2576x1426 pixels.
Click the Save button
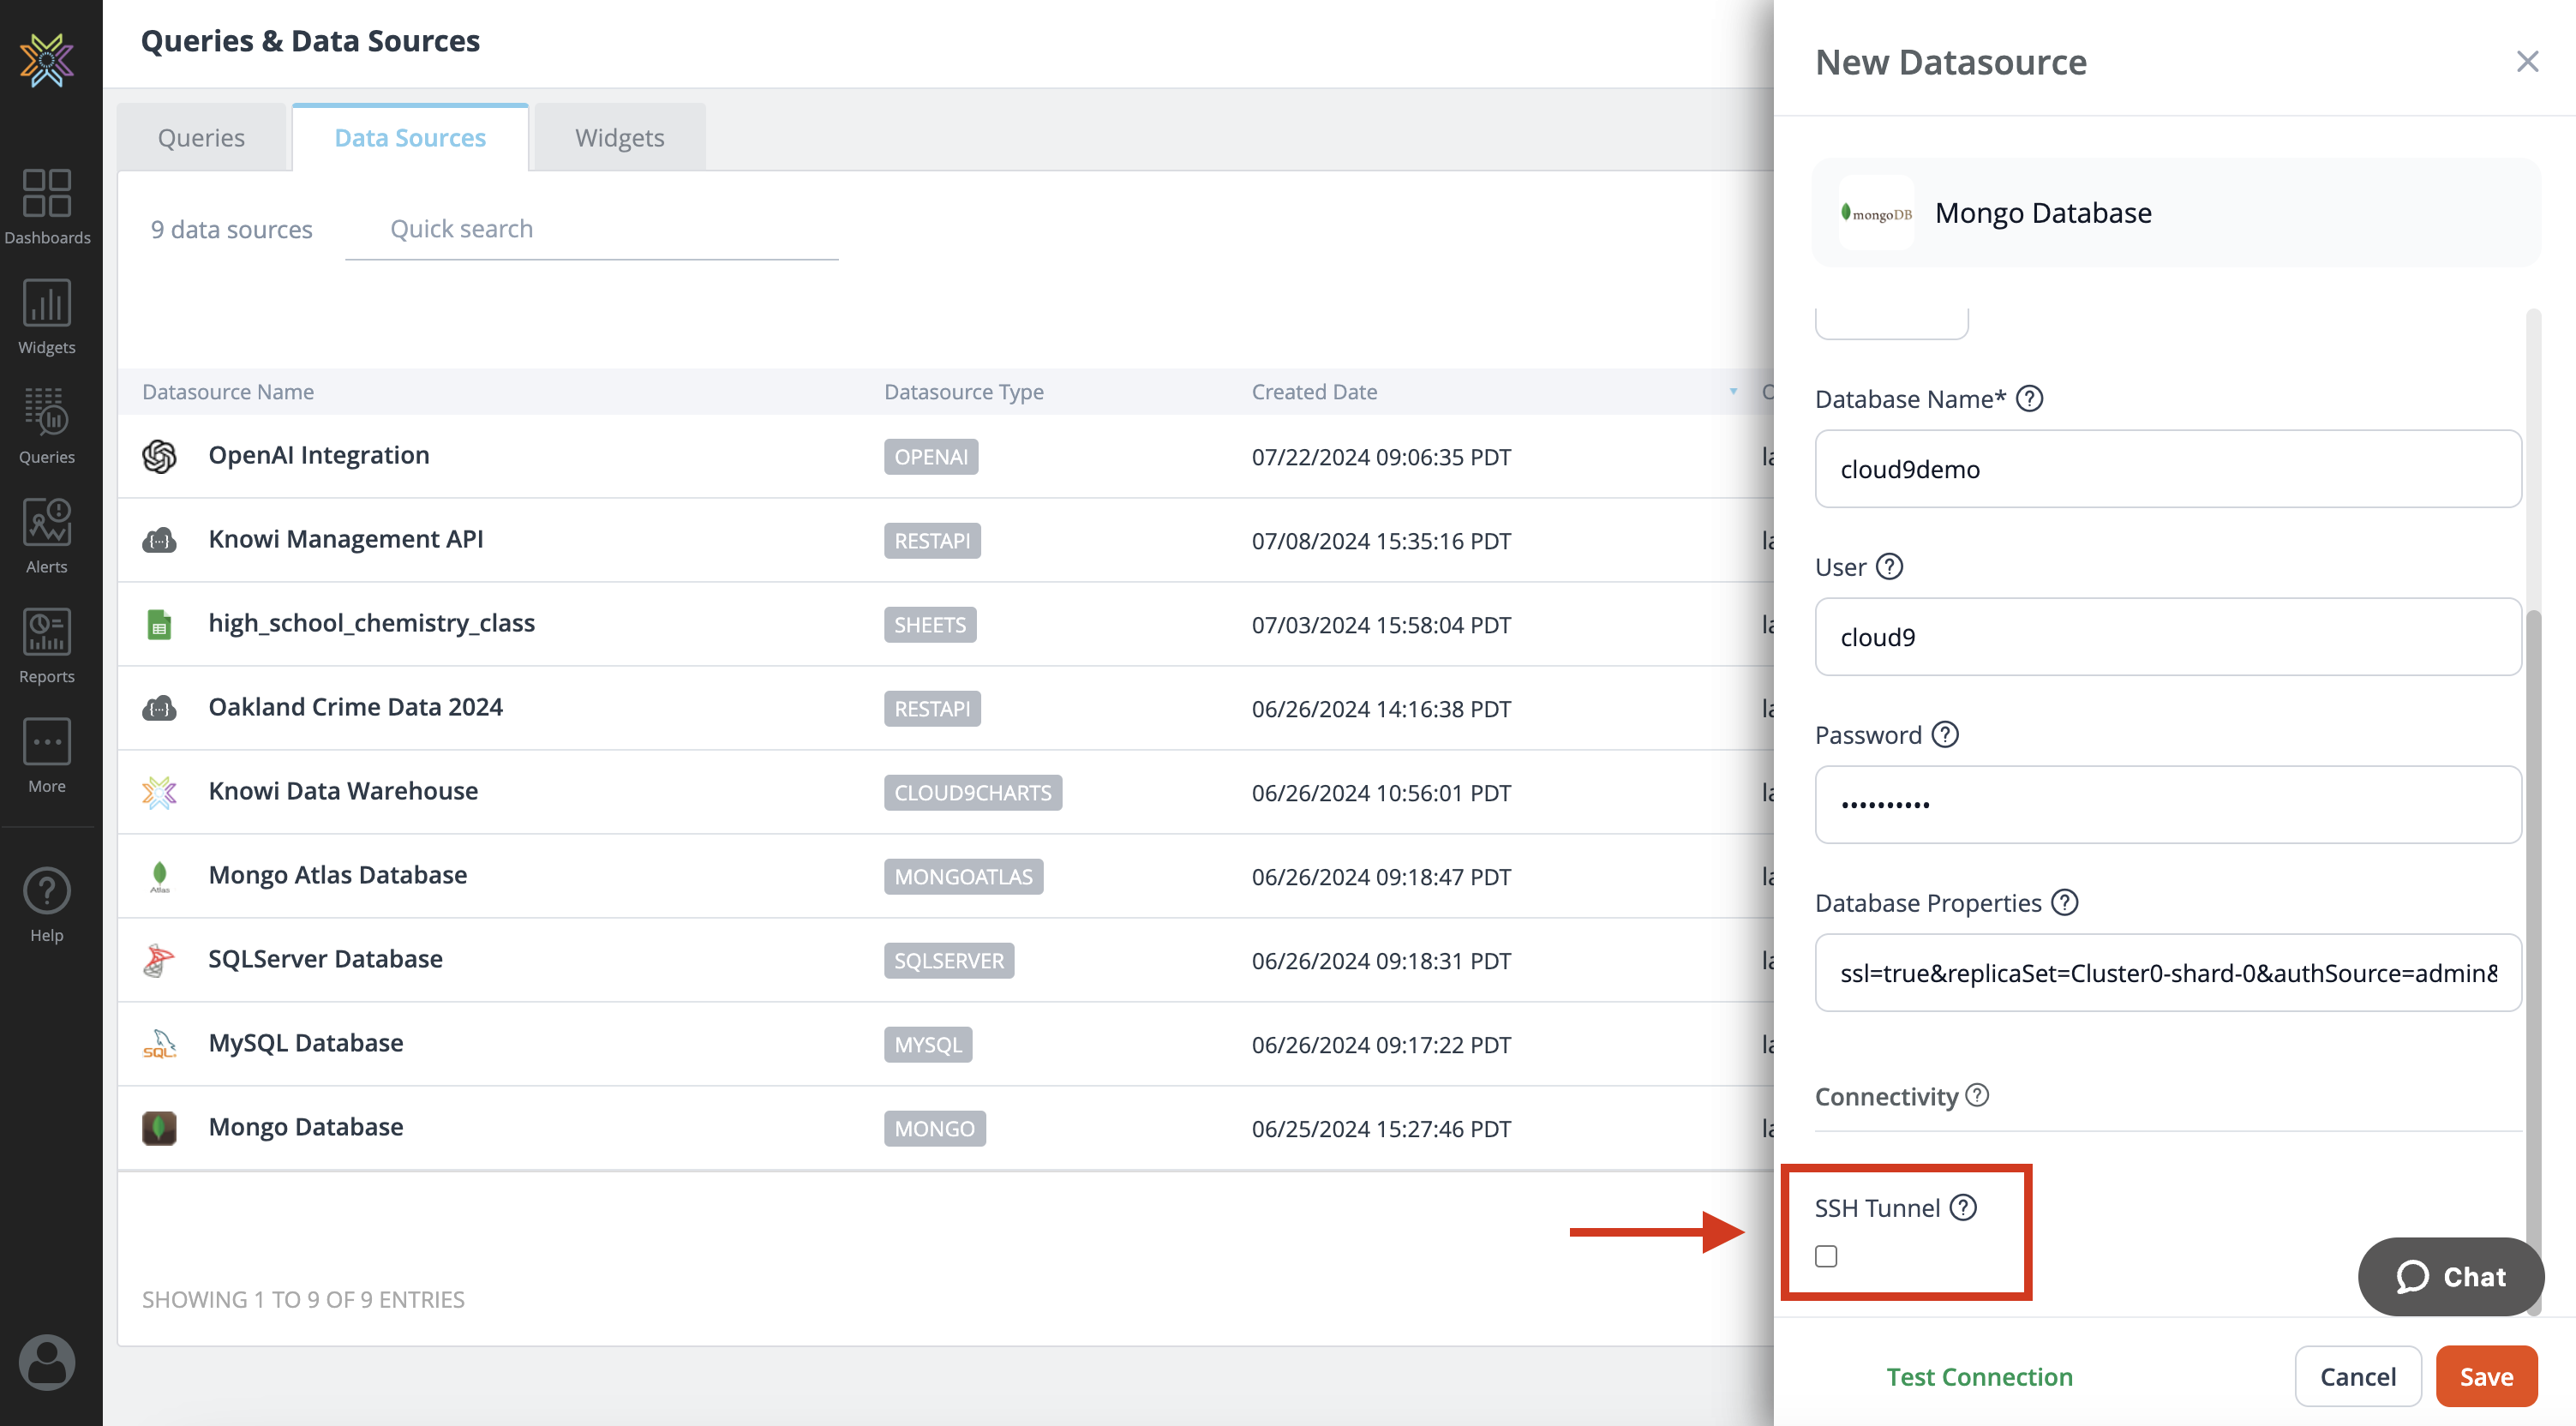[x=2484, y=1375]
